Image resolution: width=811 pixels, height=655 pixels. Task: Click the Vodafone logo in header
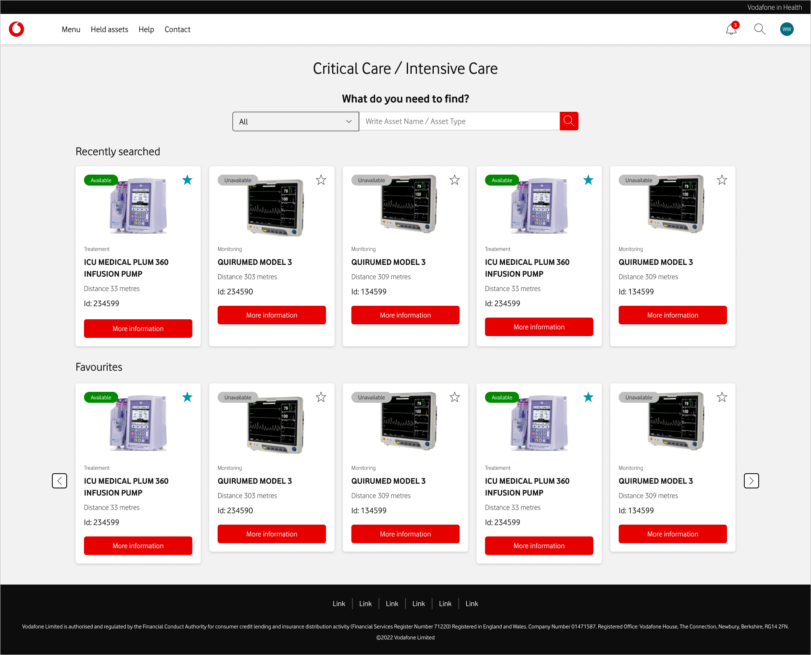click(x=16, y=29)
